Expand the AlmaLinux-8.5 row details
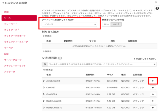Viewport: 160px width, 112px height. click(44, 81)
